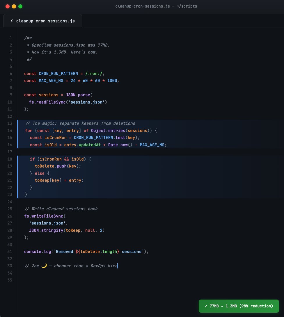Click toDelete.push(key) on line 19

tap(57, 166)
